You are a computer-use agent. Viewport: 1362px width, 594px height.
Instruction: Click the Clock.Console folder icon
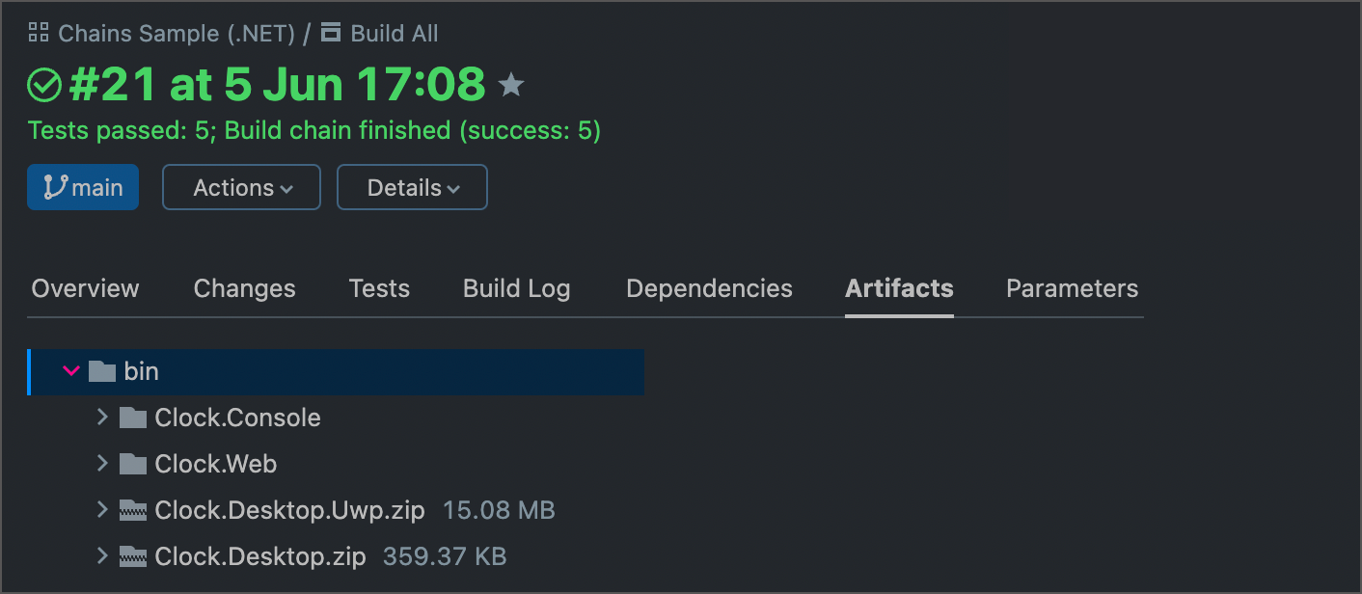pyautogui.click(x=134, y=418)
